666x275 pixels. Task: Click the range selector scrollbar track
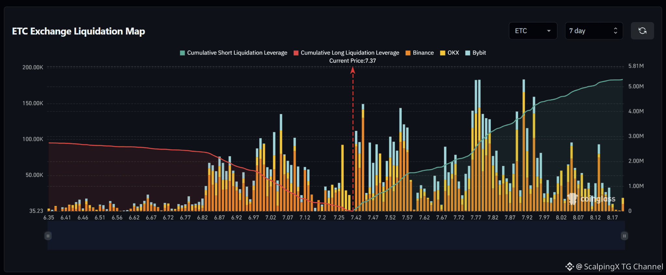[x=336, y=236]
